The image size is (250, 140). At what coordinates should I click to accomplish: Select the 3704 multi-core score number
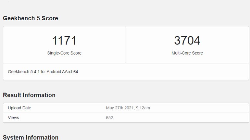[x=187, y=41]
